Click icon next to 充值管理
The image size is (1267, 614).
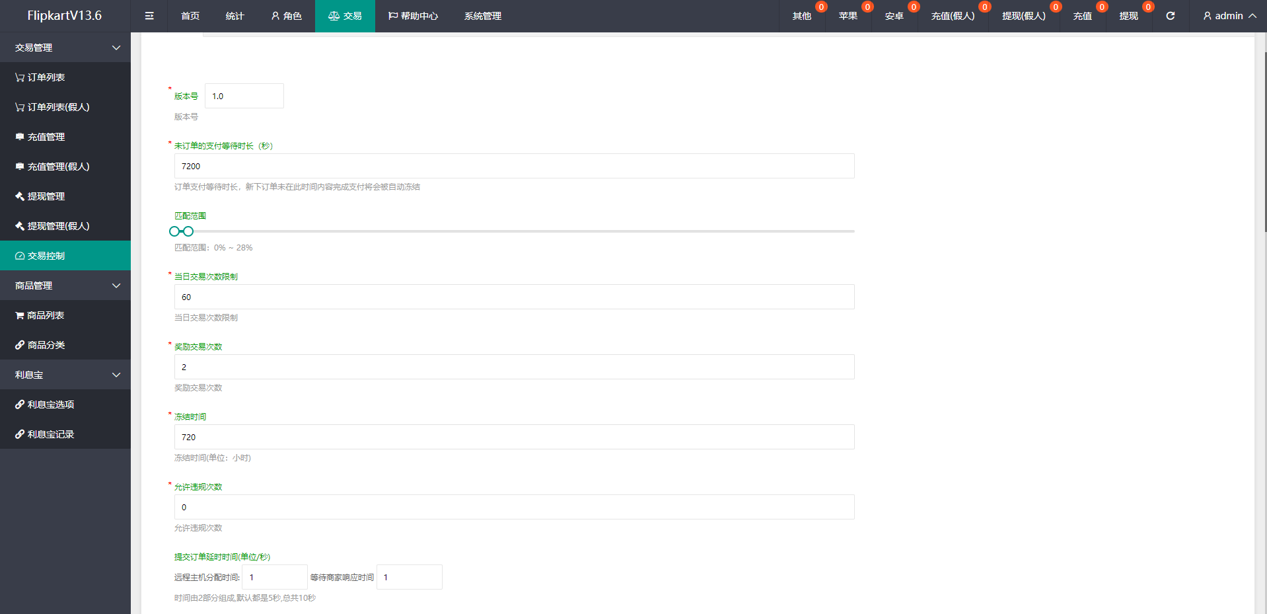[20, 137]
